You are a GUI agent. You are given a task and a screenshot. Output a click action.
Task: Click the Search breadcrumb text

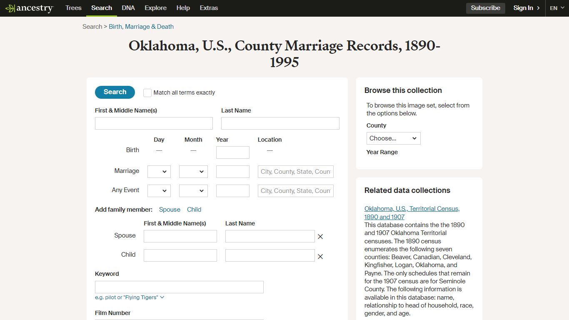(x=92, y=27)
